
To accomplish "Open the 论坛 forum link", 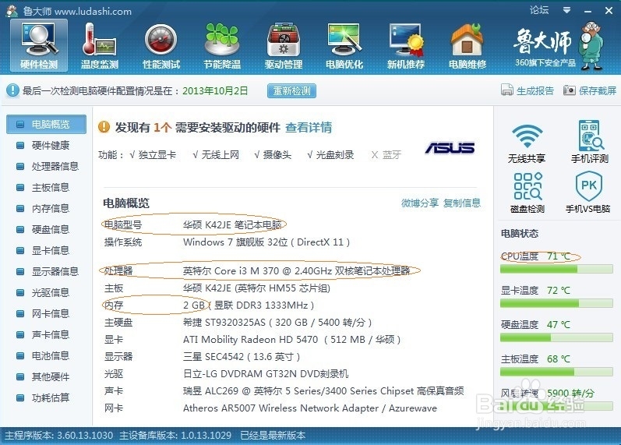I will pos(539,10).
